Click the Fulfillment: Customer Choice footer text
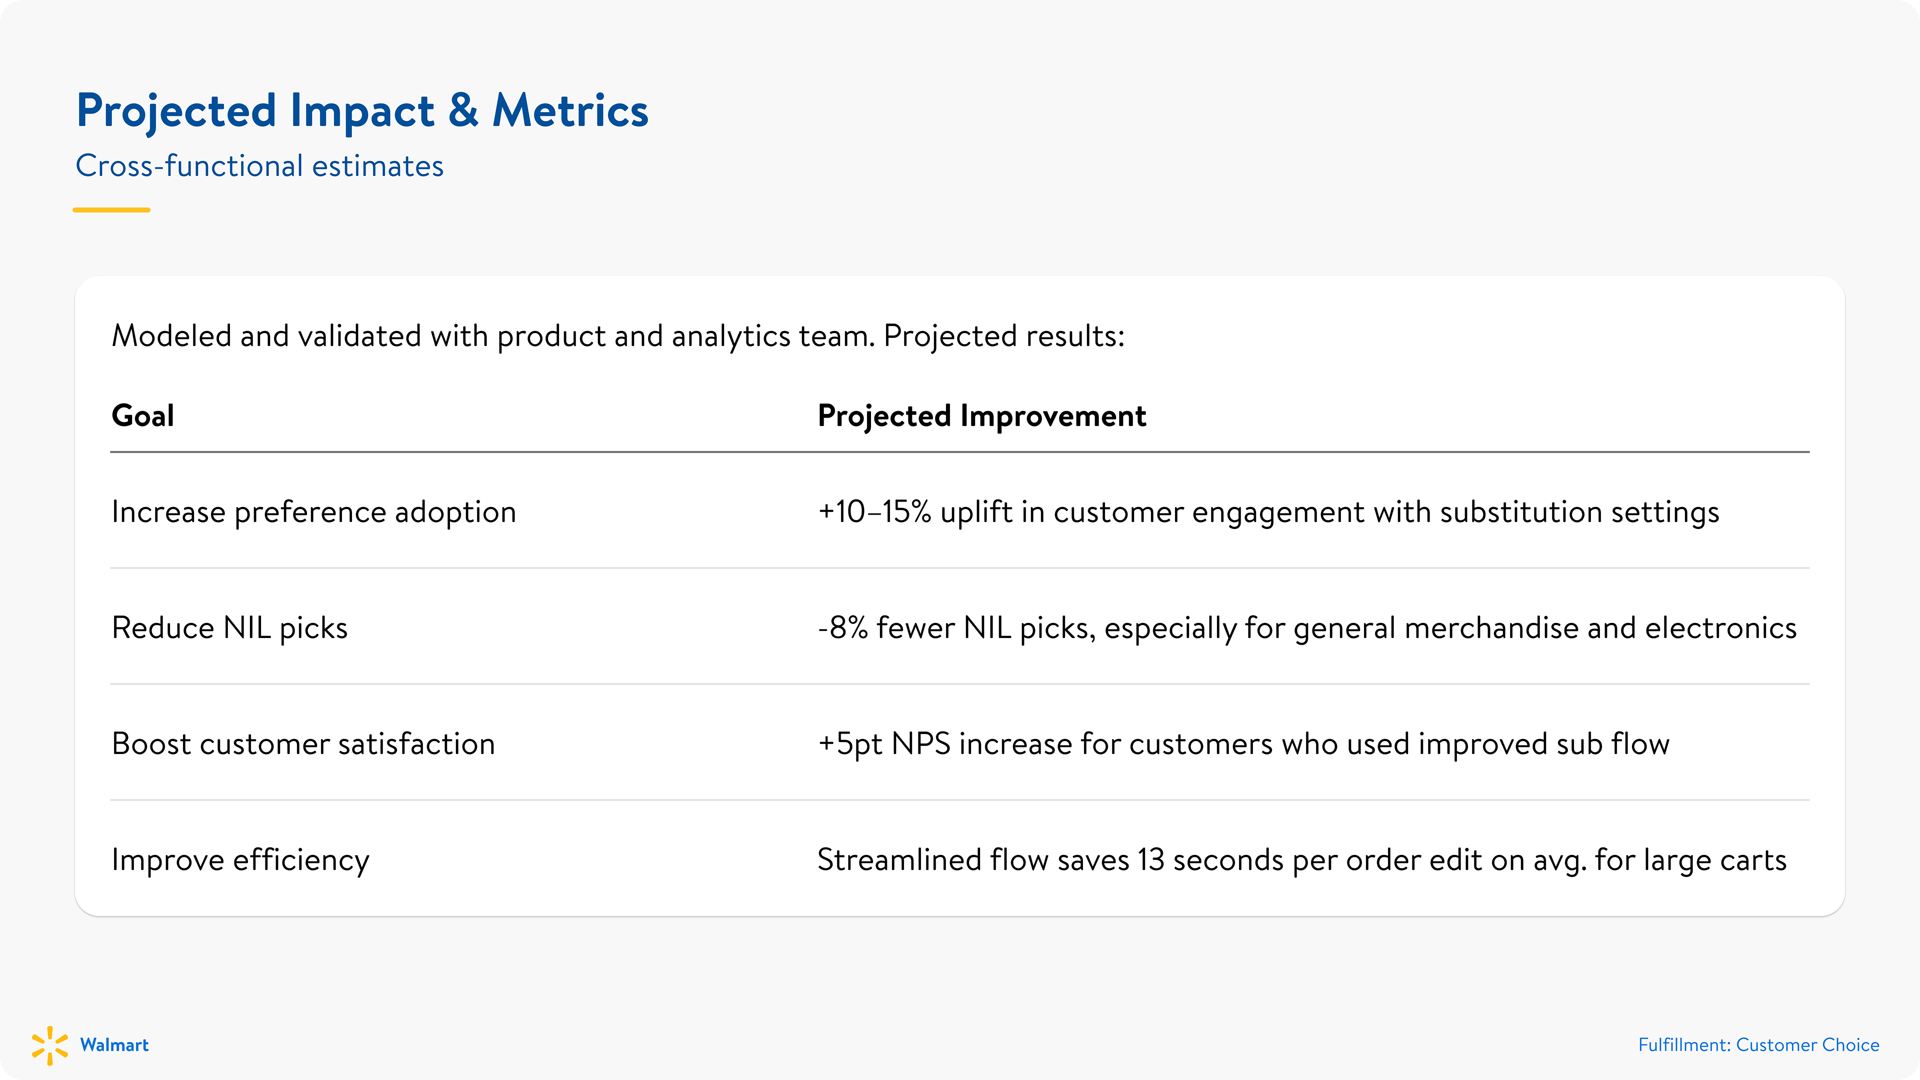Viewport: 1920px width, 1080px height. 1758,1045
